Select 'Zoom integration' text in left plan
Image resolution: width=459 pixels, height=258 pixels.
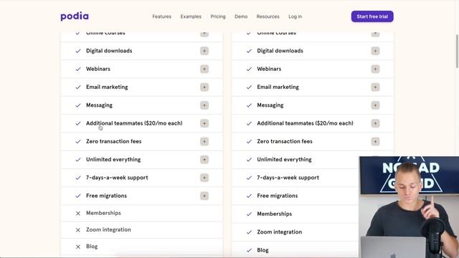click(108, 229)
